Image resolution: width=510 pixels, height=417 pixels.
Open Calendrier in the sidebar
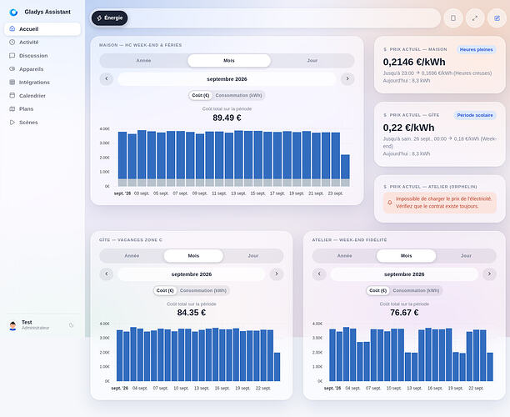pos(42,96)
